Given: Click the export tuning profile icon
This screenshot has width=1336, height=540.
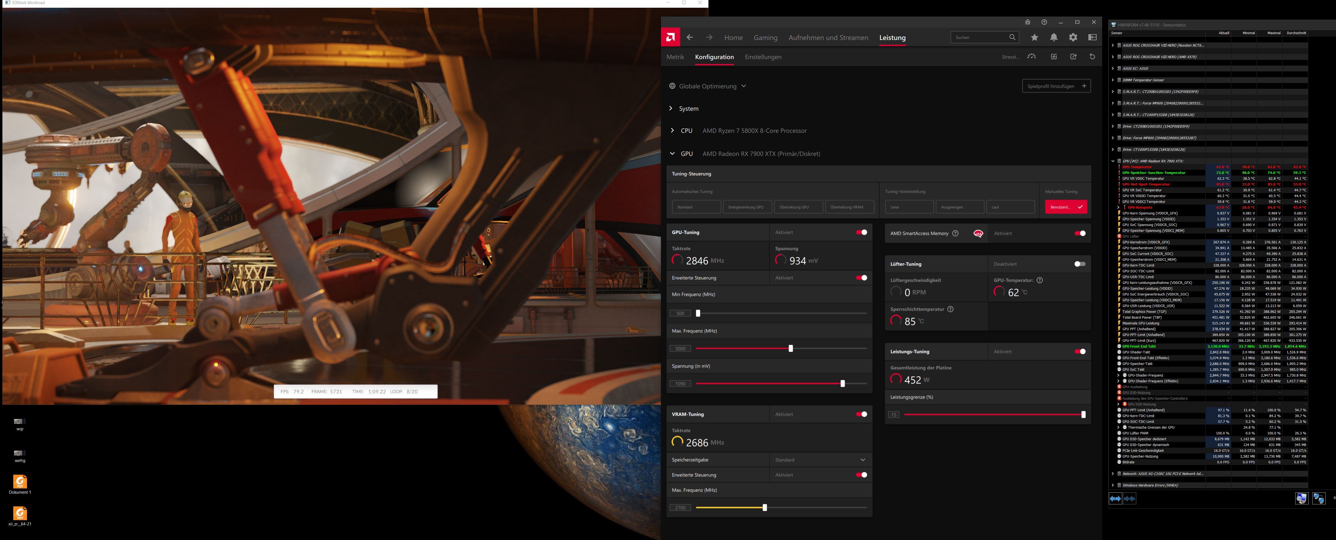Looking at the screenshot, I should click(1073, 57).
